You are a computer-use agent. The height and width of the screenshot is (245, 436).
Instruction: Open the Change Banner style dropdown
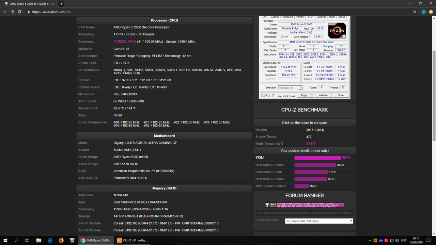coord(319,221)
